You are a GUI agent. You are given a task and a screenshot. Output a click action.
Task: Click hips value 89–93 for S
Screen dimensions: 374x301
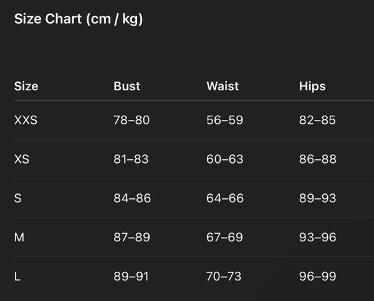click(x=317, y=198)
